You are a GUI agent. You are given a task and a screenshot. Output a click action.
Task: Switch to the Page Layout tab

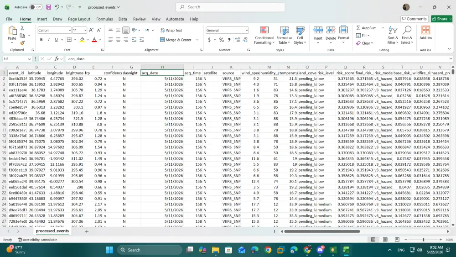click(79, 19)
